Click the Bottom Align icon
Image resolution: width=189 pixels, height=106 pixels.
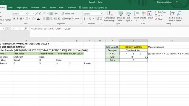(x=51, y=13)
